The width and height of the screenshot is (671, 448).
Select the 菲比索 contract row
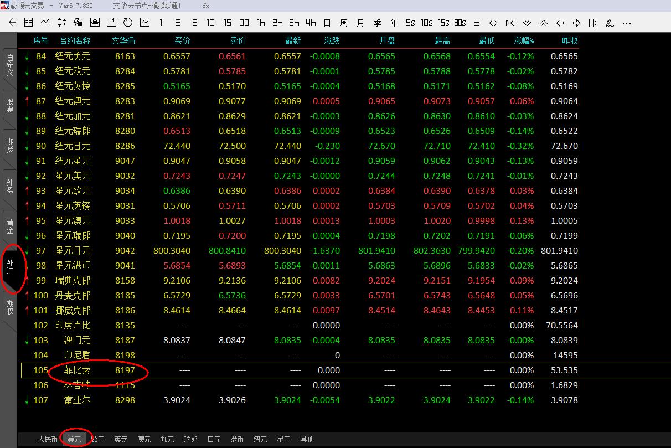click(77, 370)
